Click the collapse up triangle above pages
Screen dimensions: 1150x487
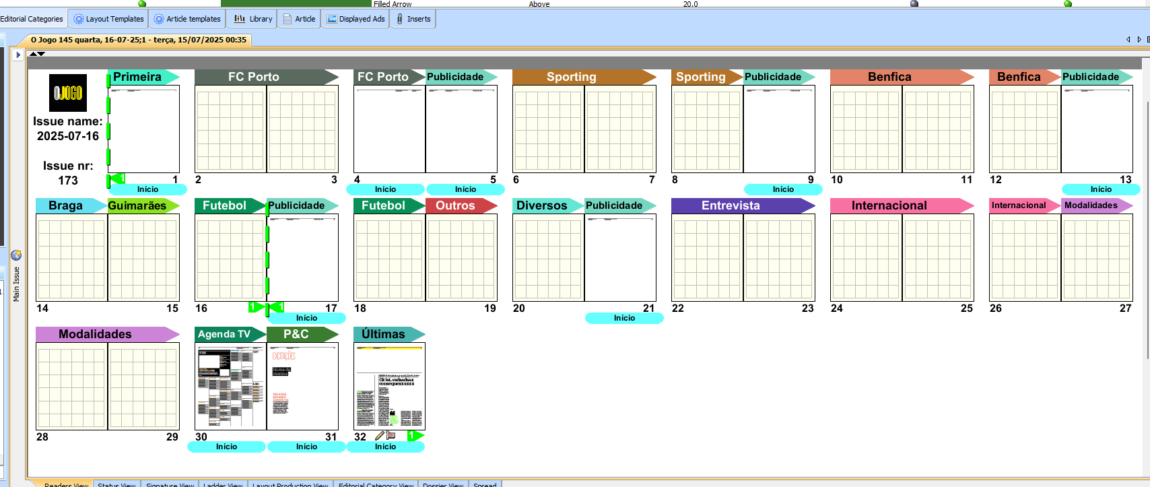(x=33, y=54)
